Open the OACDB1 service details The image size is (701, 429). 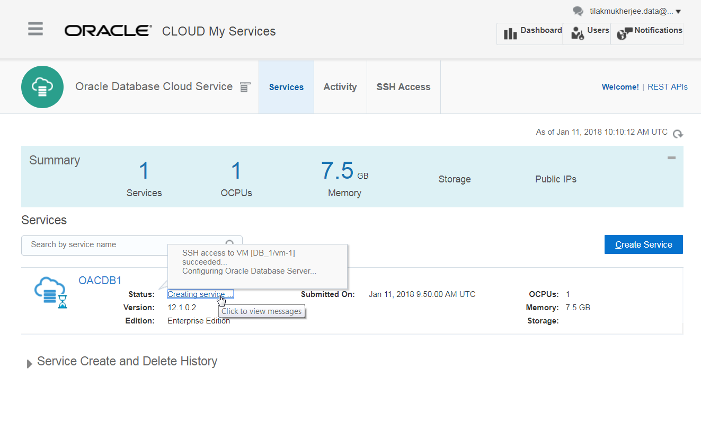tap(100, 280)
